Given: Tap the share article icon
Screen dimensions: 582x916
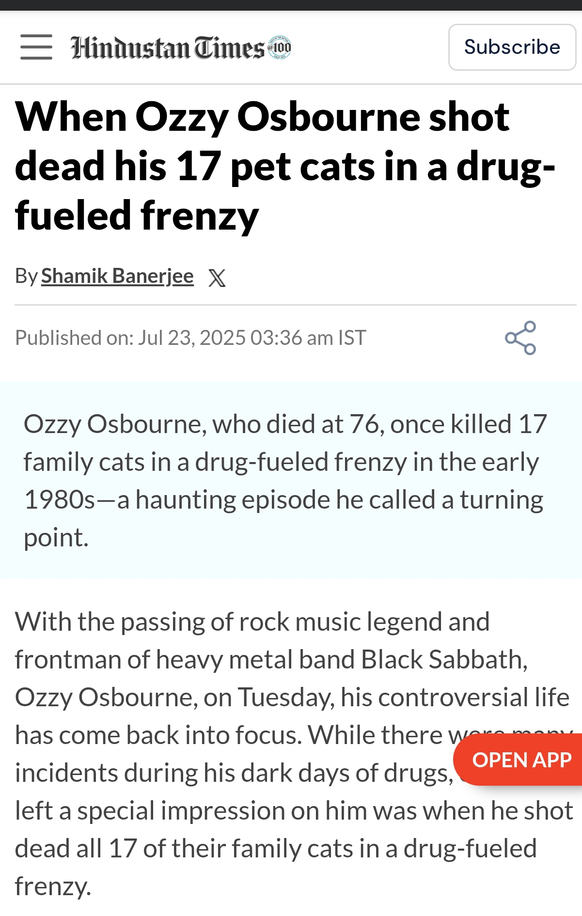Looking at the screenshot, I should tap(520, 338).
